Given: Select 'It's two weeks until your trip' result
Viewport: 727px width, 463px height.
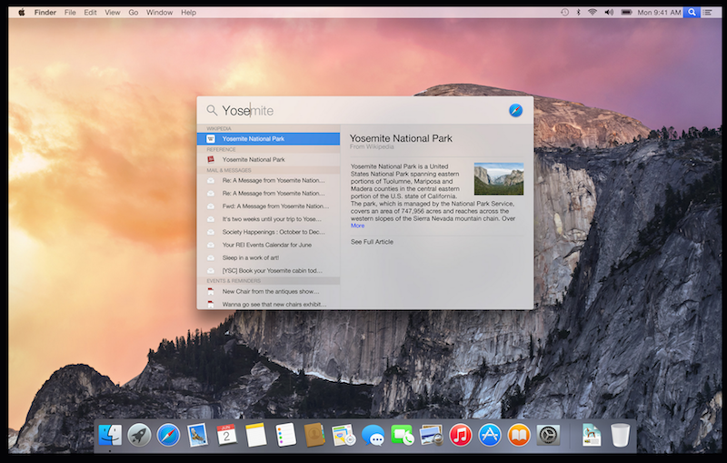Looking at the screenshot, I should pos(268,219).
